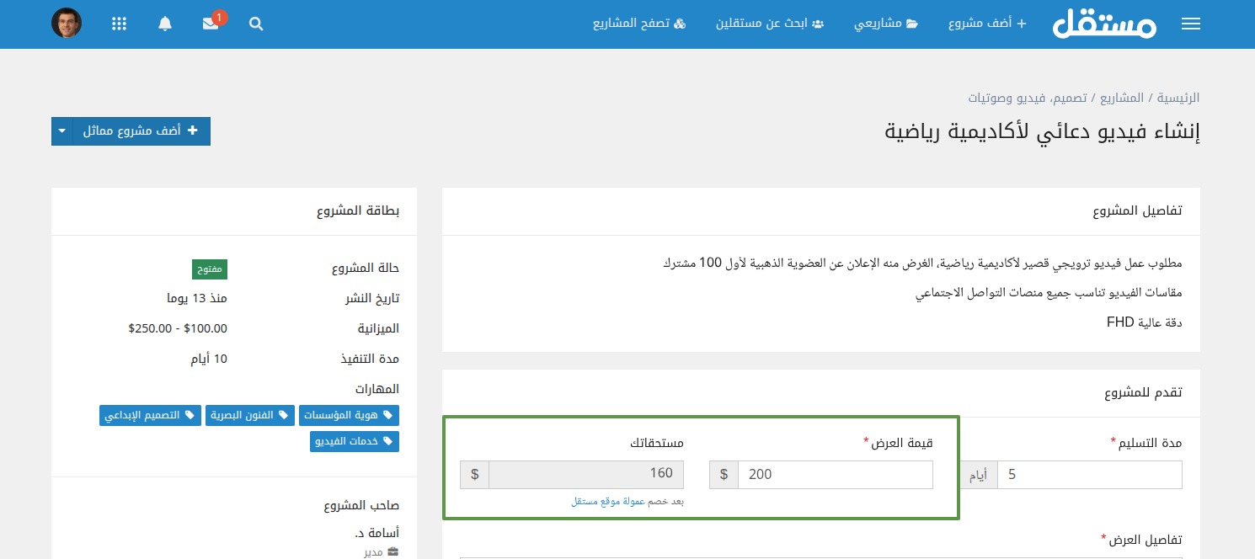Screen dimensions: 1255x559
Task: Select the خدمات الفيديو skill tag
Action: click(354, 441)
